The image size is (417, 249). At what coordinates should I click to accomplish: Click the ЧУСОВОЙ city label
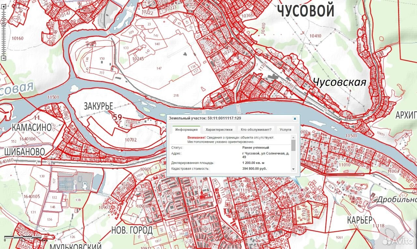point(306,10)
